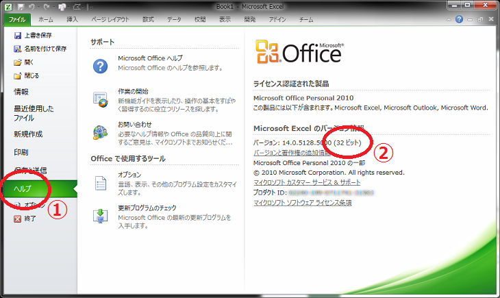Select 名前を付けて保存 in the menu
The image size is (500, 298).
tap(40, 49)
